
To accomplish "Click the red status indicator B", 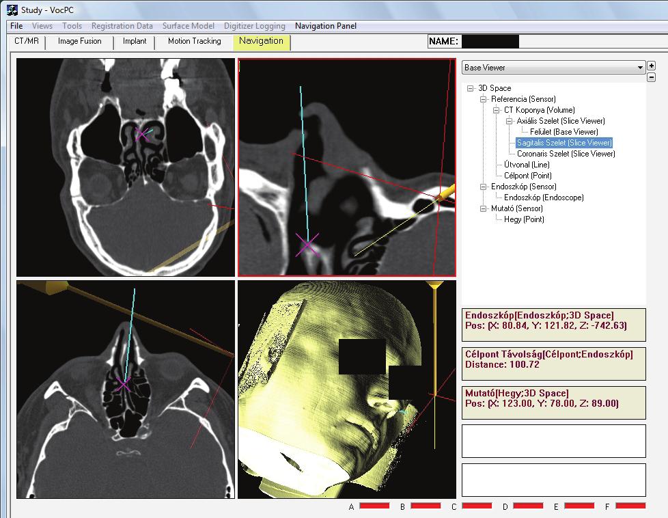I will (426, 506).
